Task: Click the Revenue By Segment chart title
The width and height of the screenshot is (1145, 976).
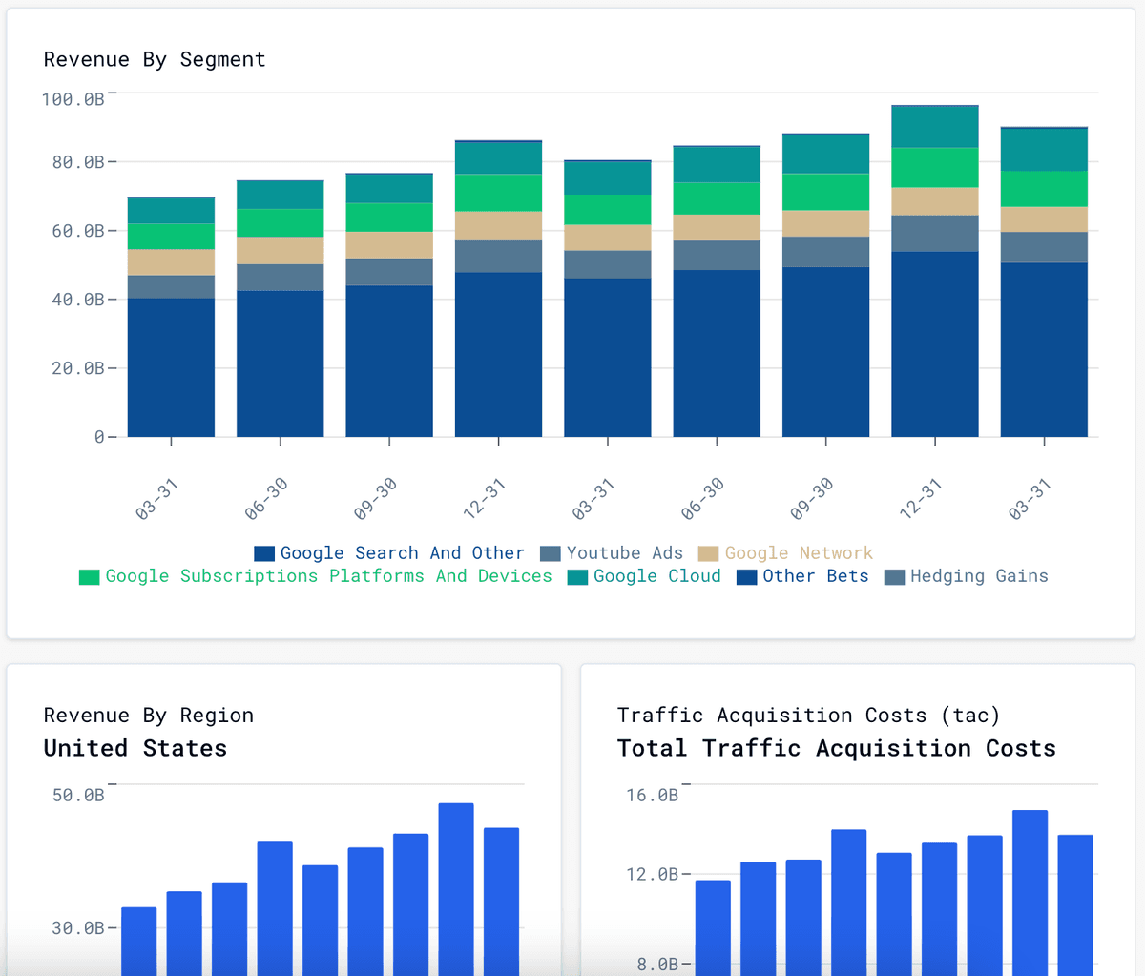Action: tap(155, 59)
